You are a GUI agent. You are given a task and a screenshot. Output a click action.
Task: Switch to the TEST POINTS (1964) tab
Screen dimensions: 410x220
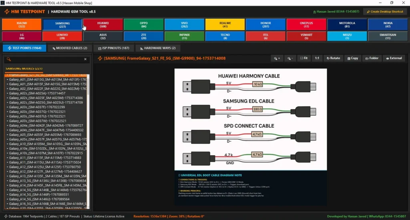24,48
